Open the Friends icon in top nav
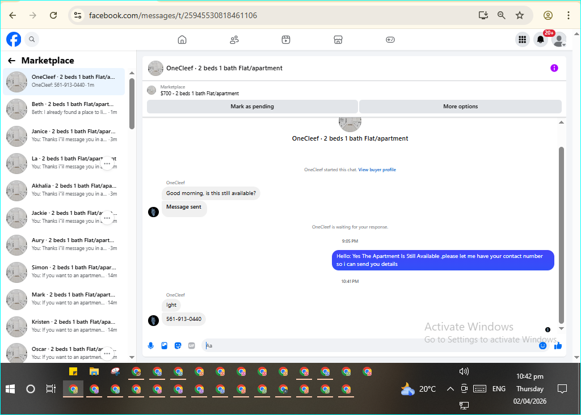581x415 pixels. tap(234, 40)
